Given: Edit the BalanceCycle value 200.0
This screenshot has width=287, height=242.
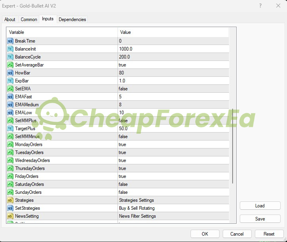Looking at the screenshot, I should tap(173, 57).
